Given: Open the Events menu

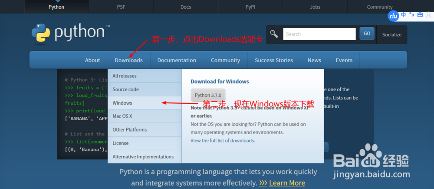Looking at the screenshot, I should point(344,60).
